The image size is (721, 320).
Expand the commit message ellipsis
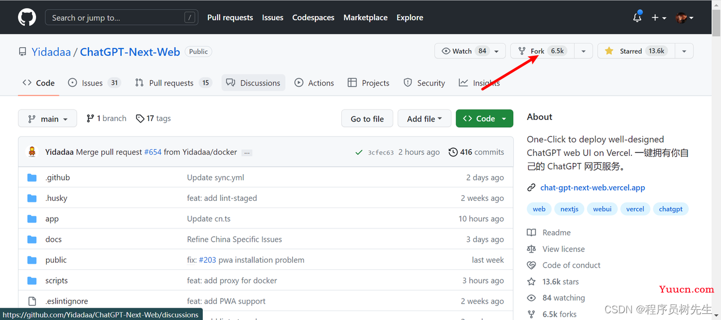(x=247, y=152)
